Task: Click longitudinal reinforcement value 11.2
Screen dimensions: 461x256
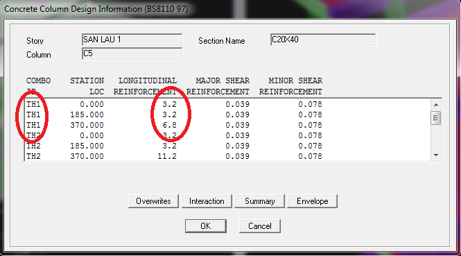Action: [167, 156]
